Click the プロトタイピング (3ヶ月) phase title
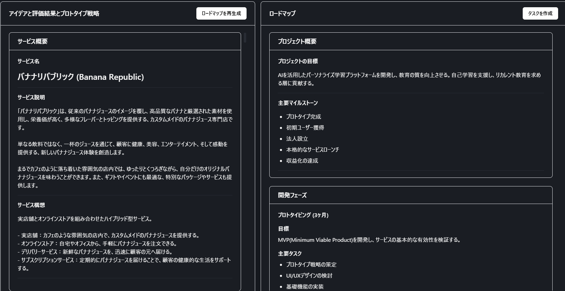This screenshot has width=565, height=291. coord(303,215)
